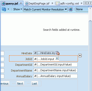The height and width of the screenshot is (91, 92).
Task: Click the query.jsf tab globe icon
Action: pos(3,3)
